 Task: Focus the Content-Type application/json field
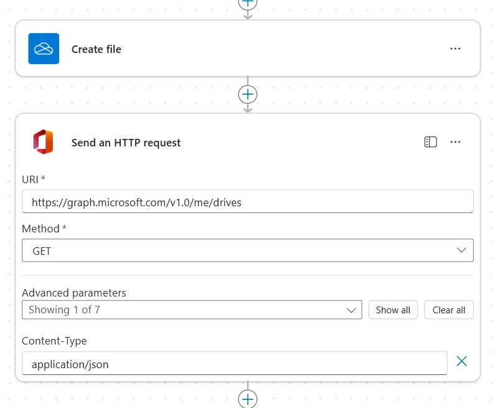click(x=234, y=364)
